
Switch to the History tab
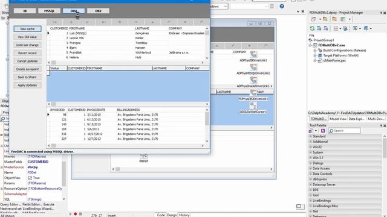(x=184, y=215)
